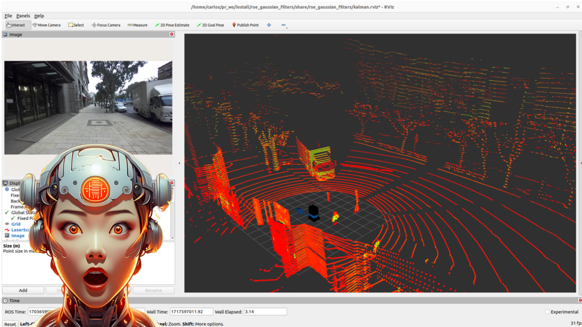Click the Displays list scroll-down arrow

coord(172,238)
